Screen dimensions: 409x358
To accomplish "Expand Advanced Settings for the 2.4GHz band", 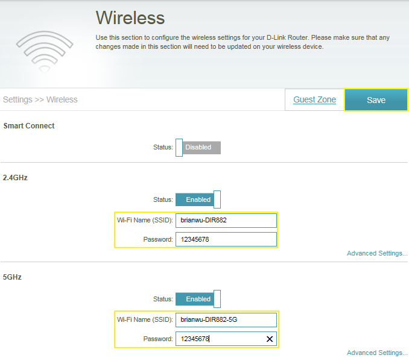I will [376, 254].
